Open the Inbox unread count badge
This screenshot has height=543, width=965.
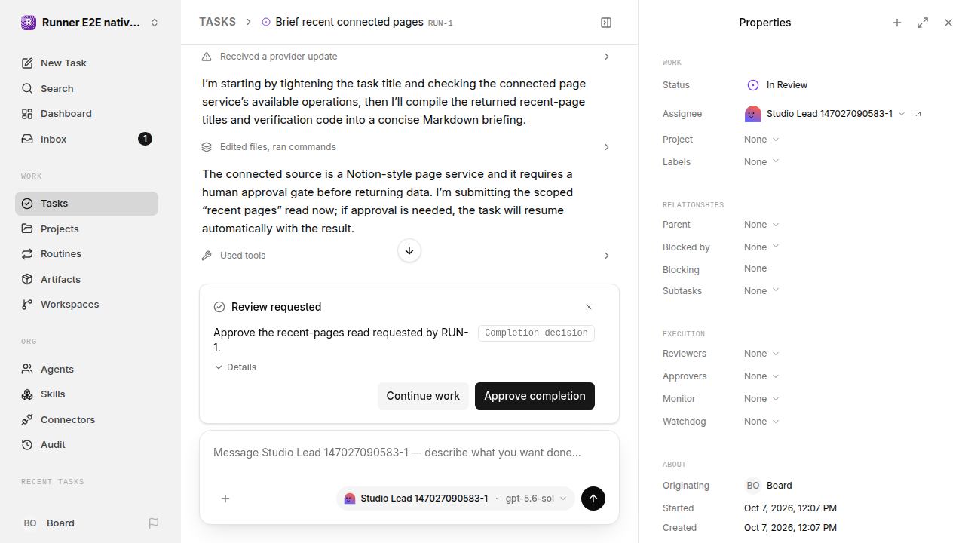[145, 139]
